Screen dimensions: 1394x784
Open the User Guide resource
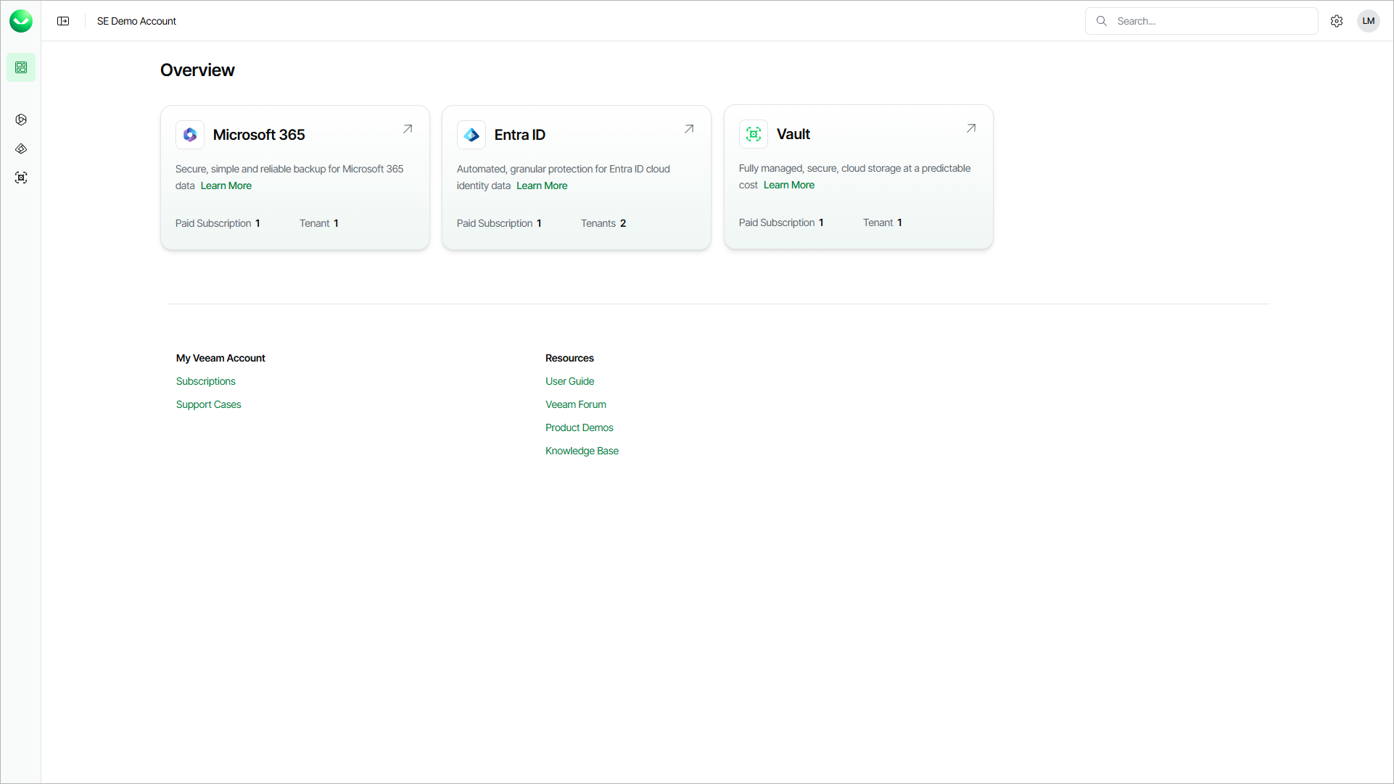click(570, 381)
